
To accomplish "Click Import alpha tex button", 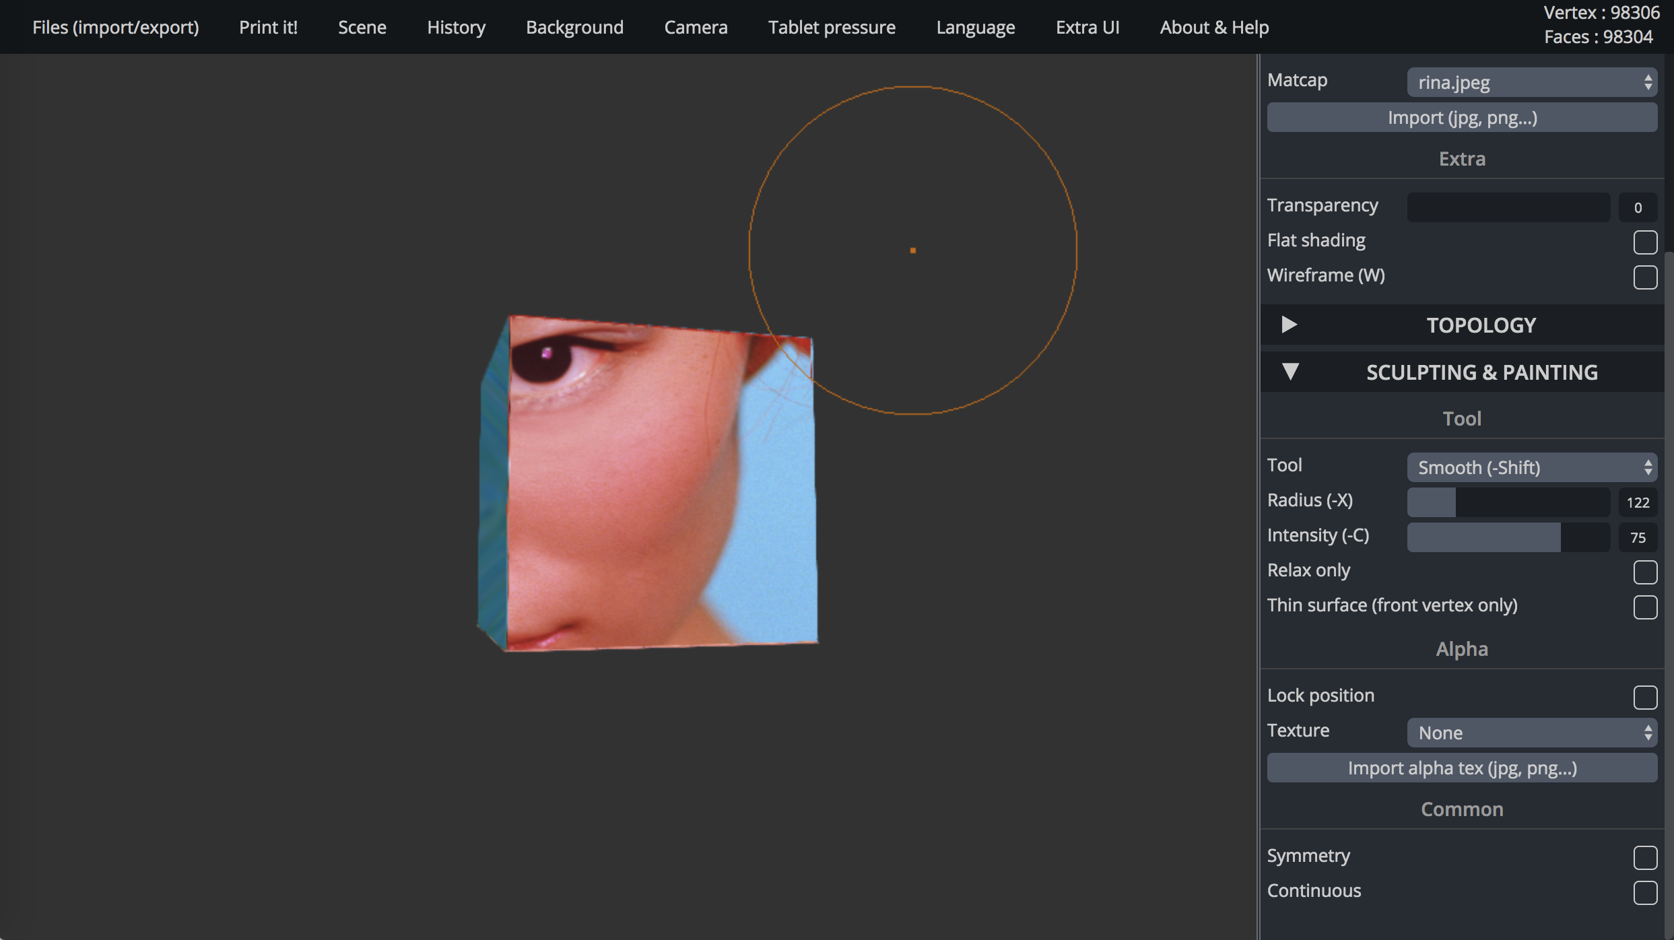I will [1462, 768].
